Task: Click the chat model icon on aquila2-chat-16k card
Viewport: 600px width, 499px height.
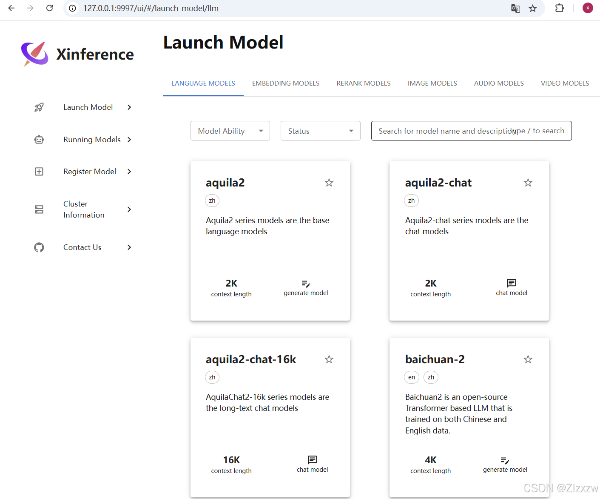Action: pos(313,460)
